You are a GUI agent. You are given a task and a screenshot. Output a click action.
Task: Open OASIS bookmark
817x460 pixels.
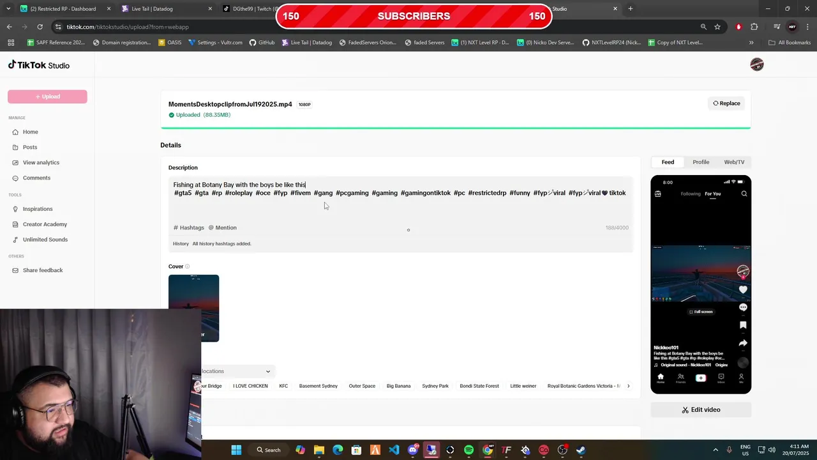click(x=170, y=43)
